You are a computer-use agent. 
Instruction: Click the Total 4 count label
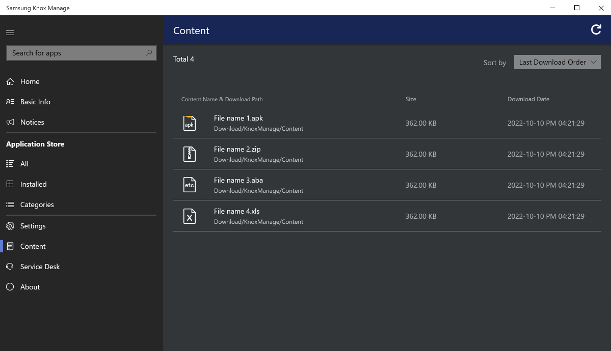[x=183, y=59]
